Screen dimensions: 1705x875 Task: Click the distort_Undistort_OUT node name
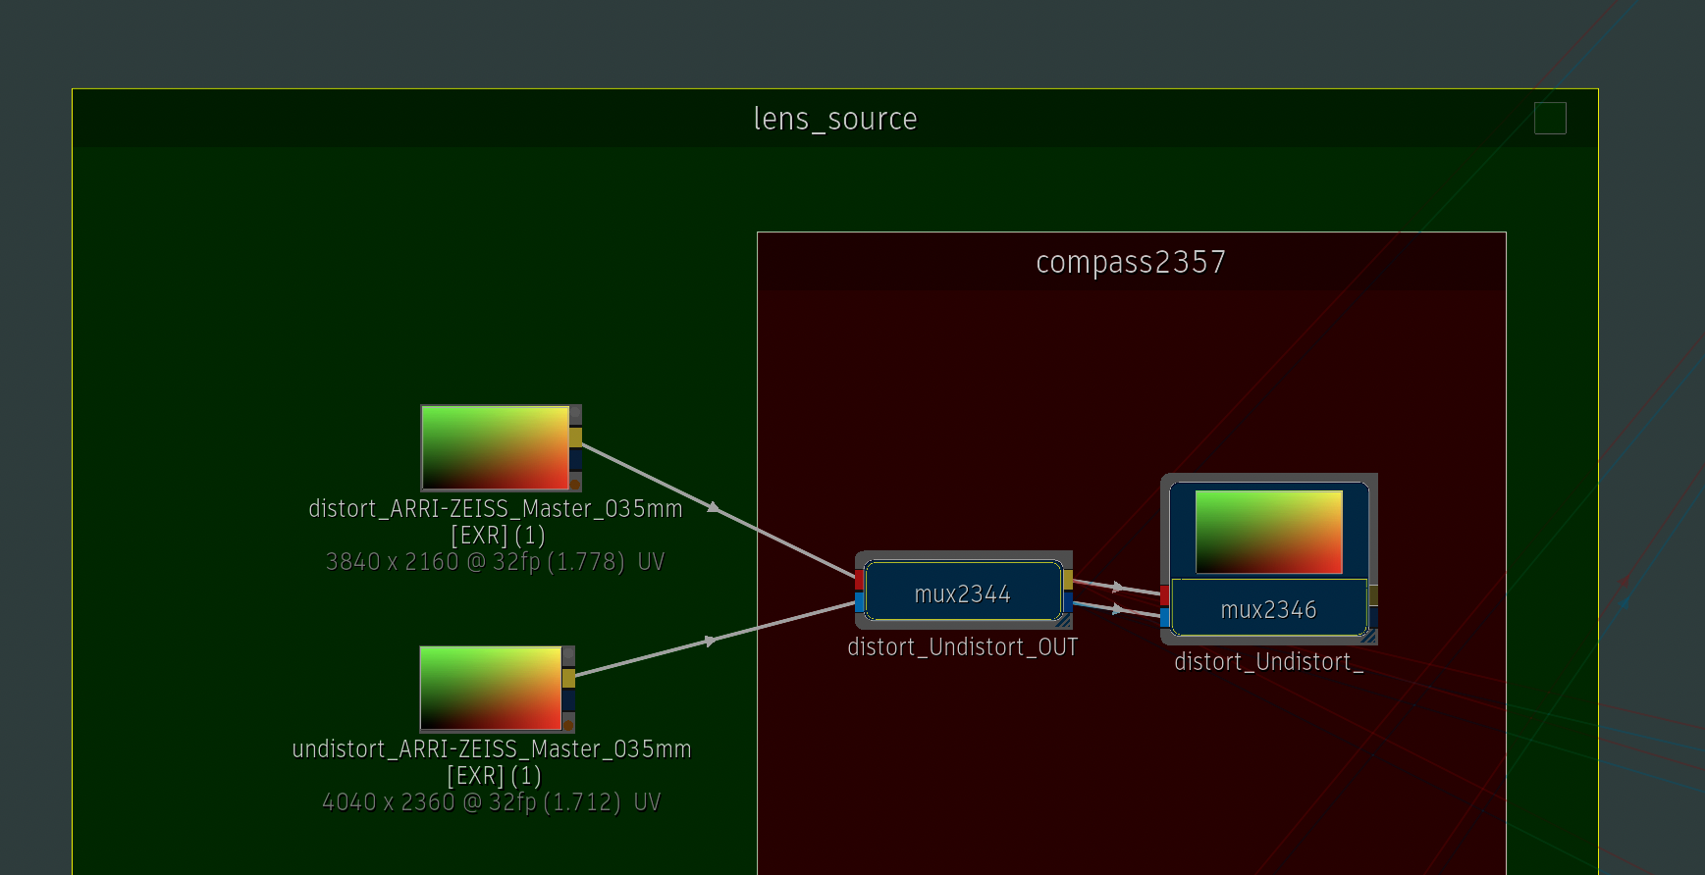[963, 647]
